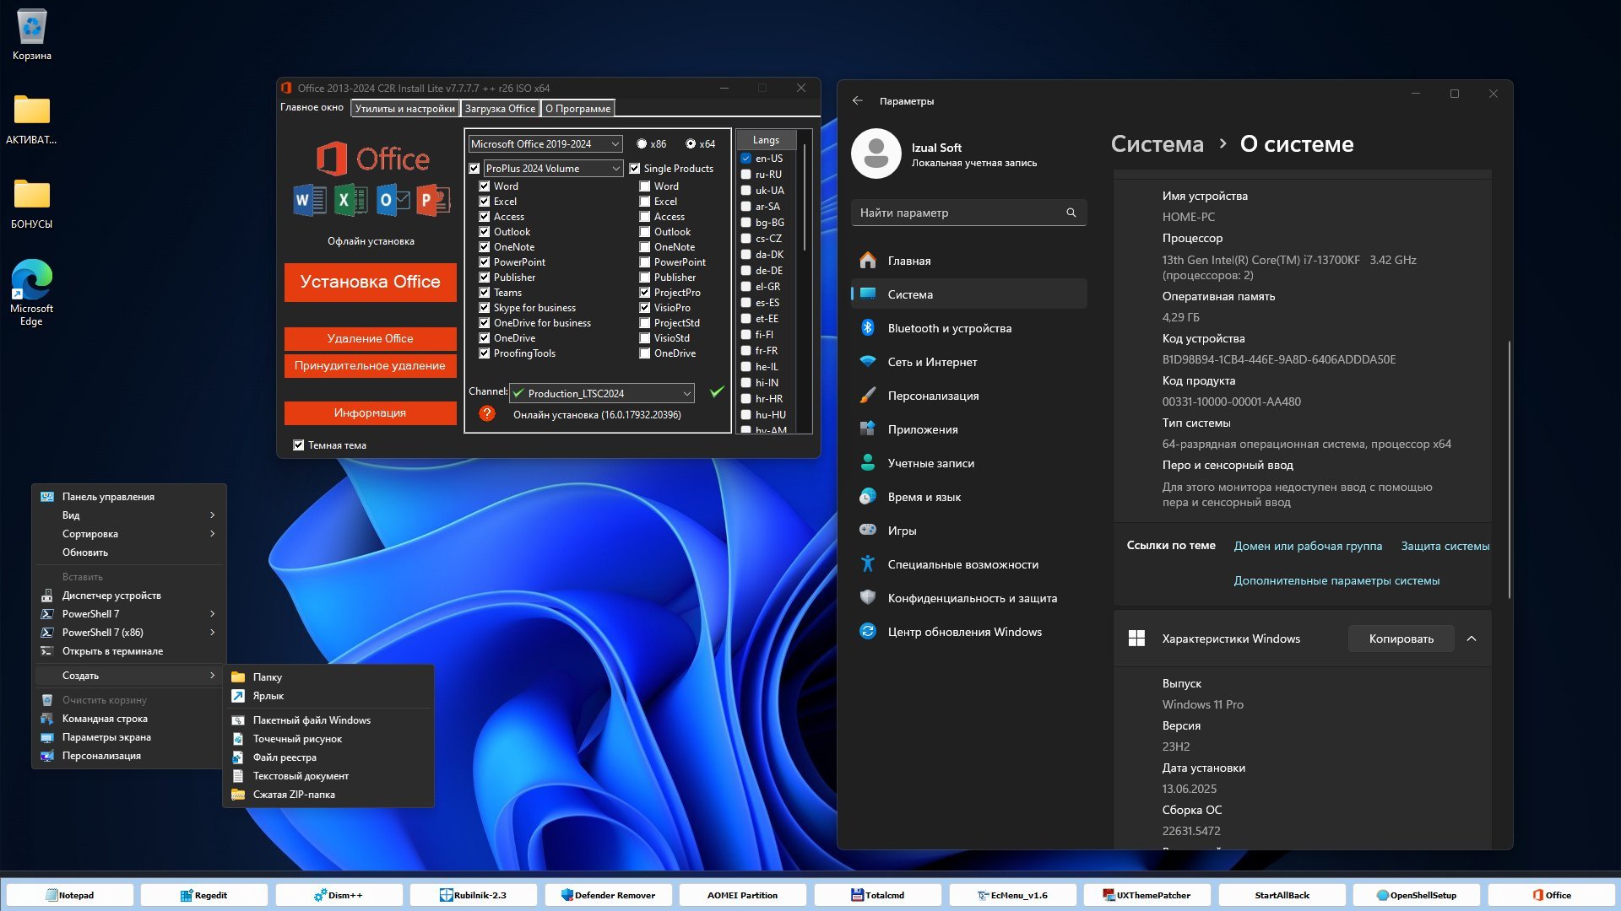The image size is (1621, 911).
Task: Select the x64 architecture radio button
Action: [691, 144]
